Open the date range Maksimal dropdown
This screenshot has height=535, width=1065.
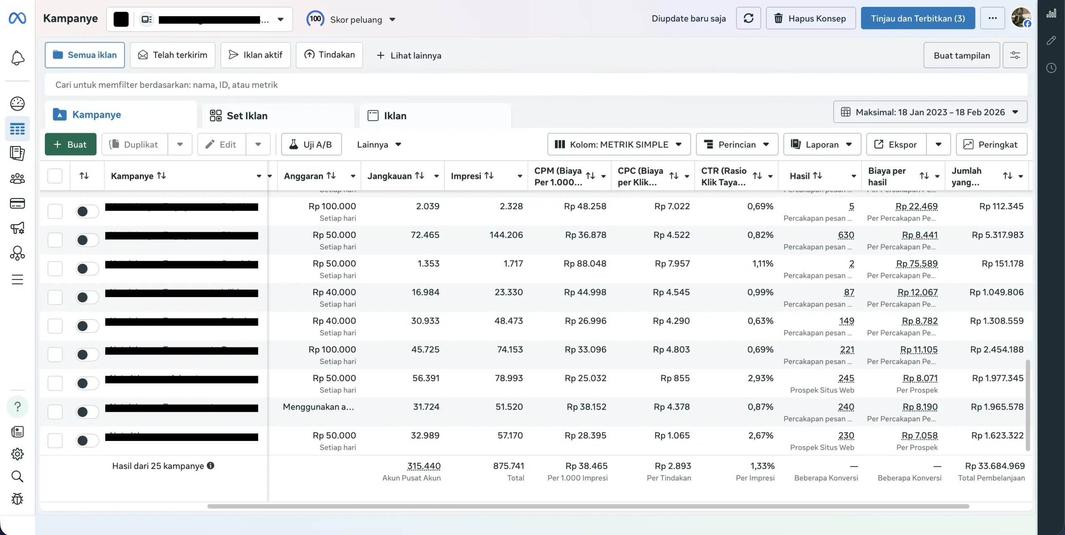930,112
